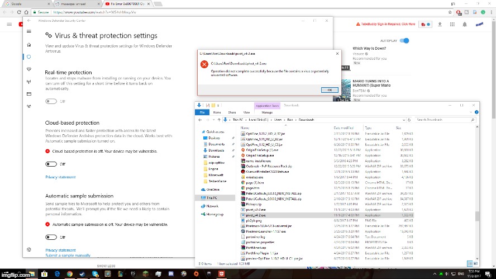Select Network in navigation pane
Viewport: 496px width, 279px height.
tap(212, 206)
